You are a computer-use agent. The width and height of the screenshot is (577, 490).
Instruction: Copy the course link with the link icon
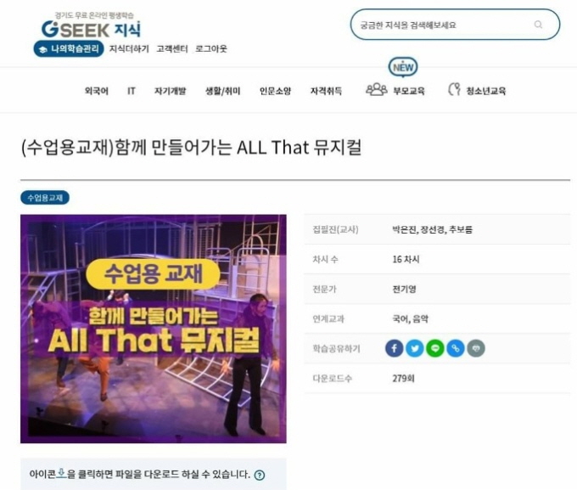(456, 348)
